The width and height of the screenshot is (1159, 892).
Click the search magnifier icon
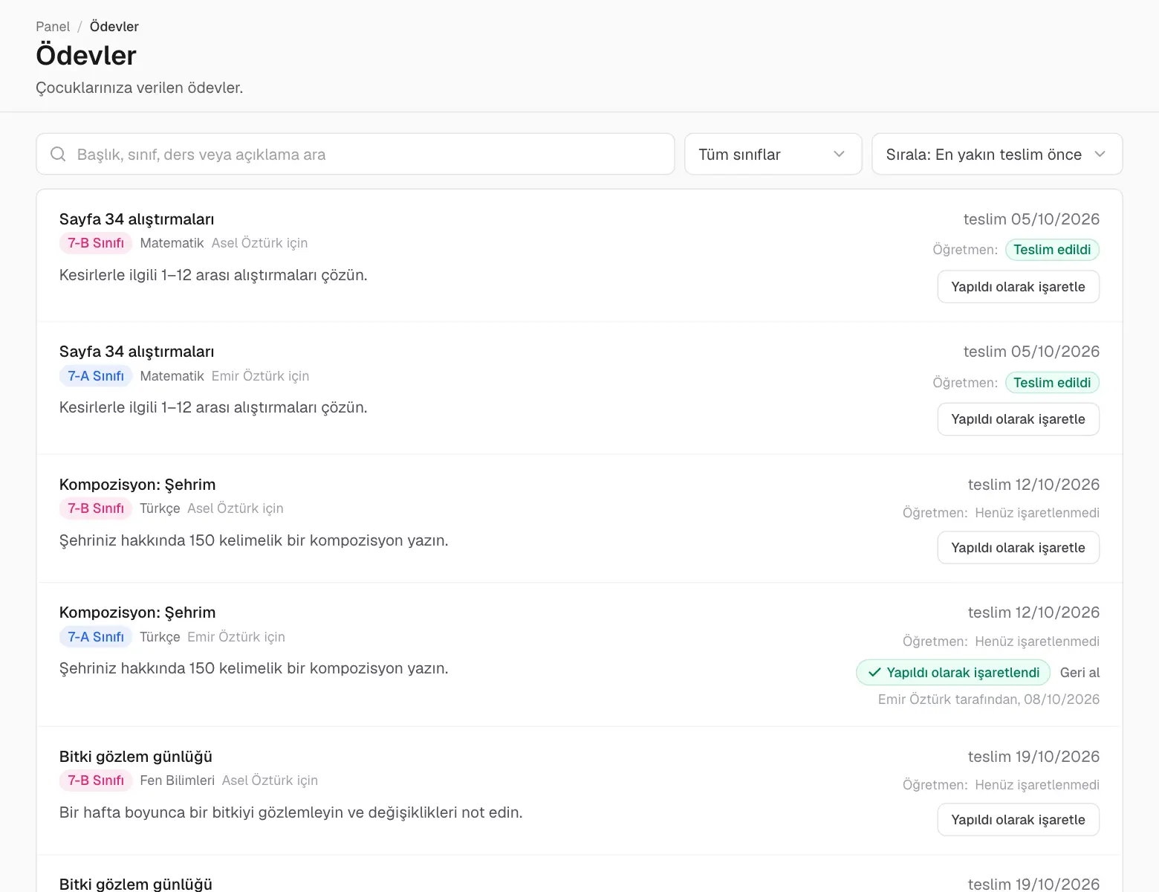click(58, 154)
